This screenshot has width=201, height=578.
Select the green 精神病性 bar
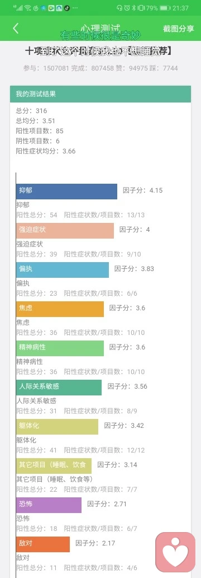point(60,348)
